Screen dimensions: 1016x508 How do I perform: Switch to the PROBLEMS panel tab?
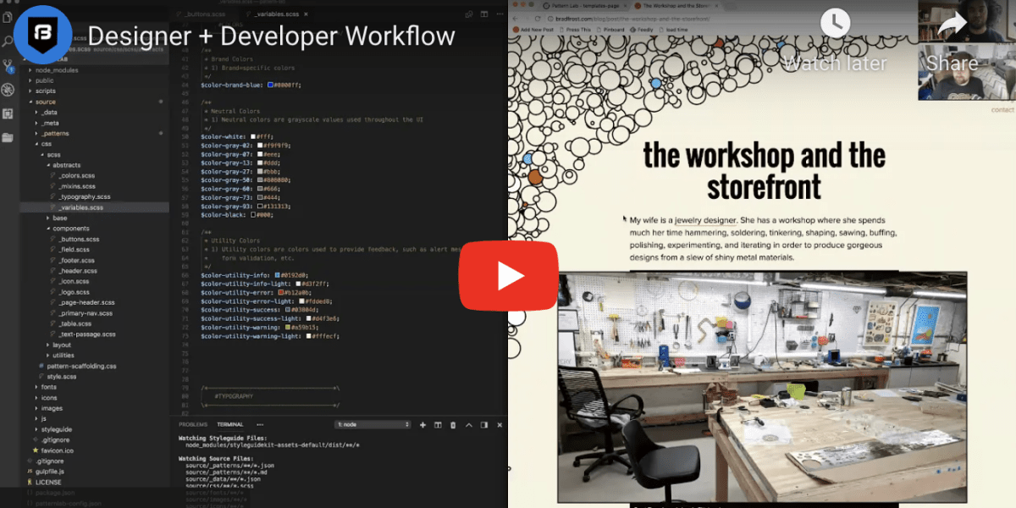pyautogui.click(x=193, y=424)
